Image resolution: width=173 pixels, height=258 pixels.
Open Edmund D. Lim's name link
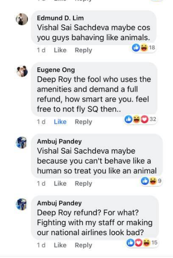coord(60,18)
